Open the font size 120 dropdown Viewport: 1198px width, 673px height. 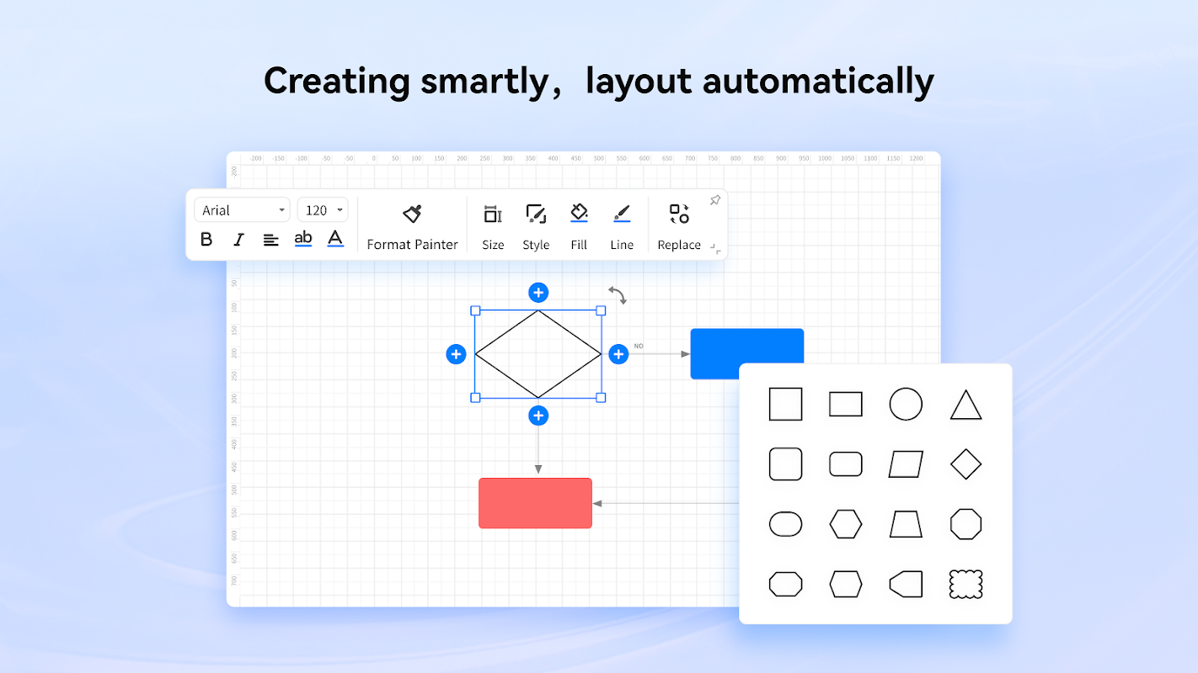[x=323, y=210]
